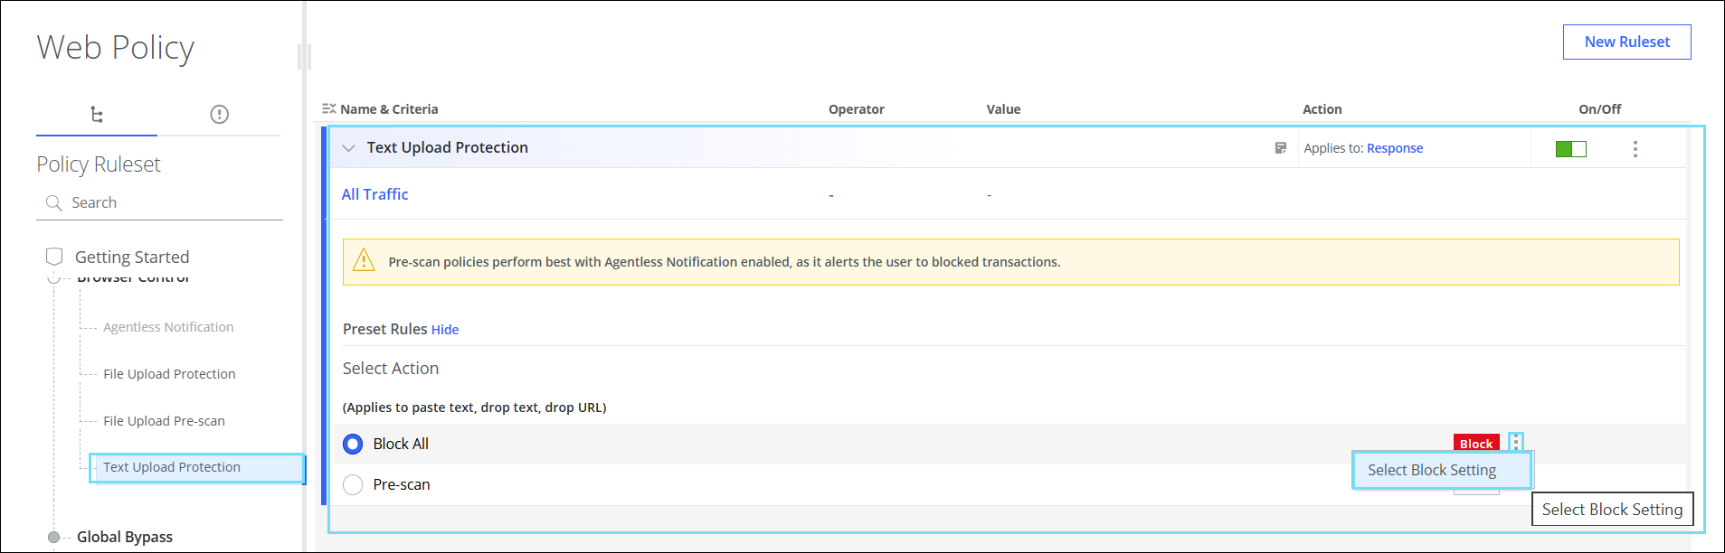Switch to the policy tree view tab

coord(97,115)
